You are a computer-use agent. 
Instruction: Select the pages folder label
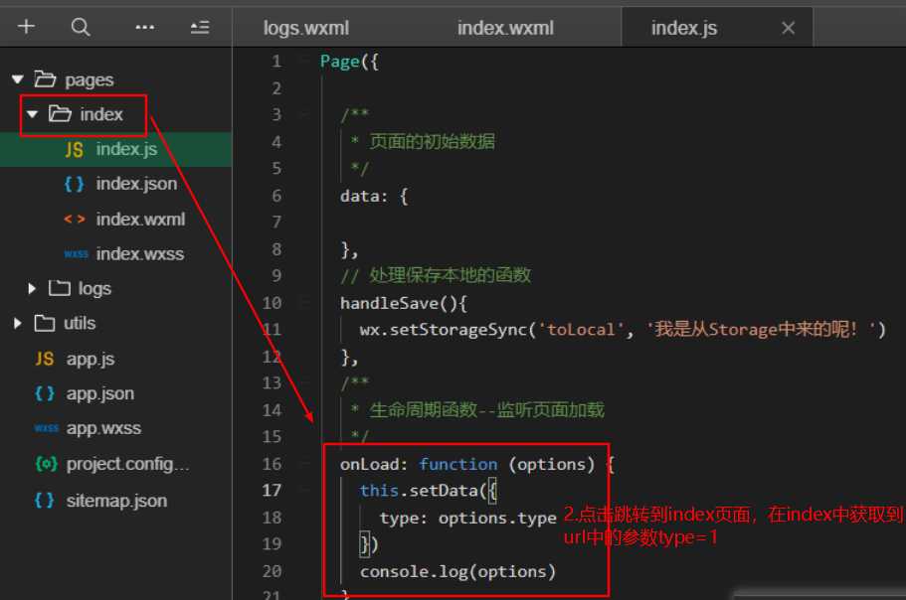(x=89, y=79)
